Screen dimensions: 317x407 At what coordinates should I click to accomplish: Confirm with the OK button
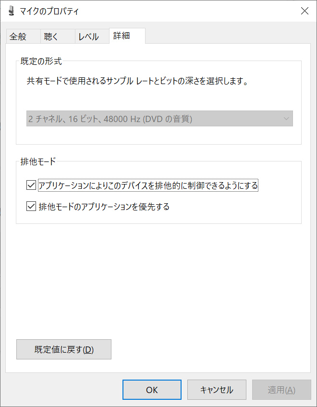point(152,390)
